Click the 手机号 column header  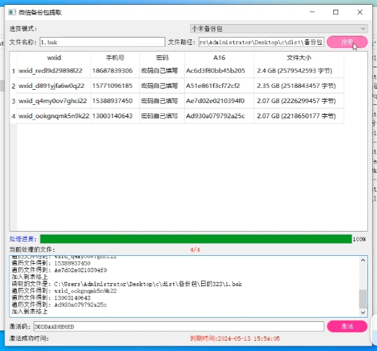(115, 58)
